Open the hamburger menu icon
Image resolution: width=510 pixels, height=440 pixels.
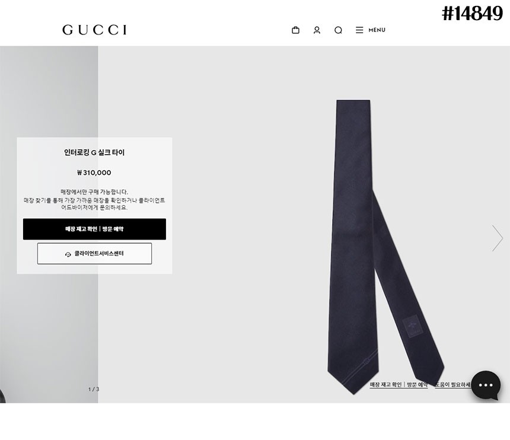(x=359, y=30)
